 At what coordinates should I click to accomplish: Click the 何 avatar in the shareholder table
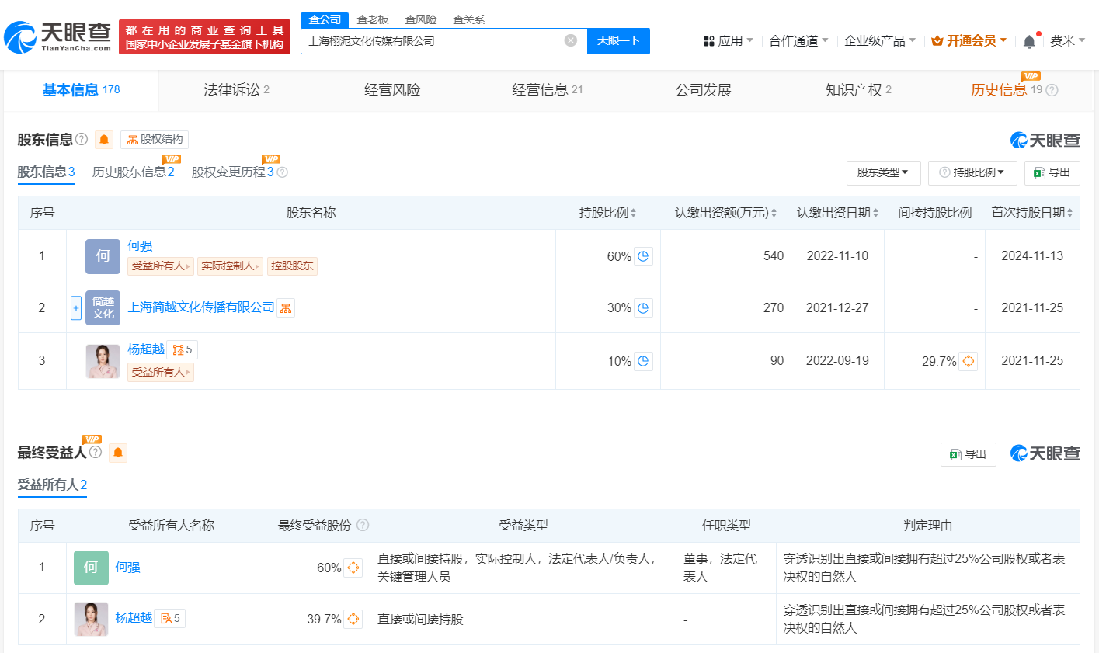pyautogui.click(x=103, y=256)
